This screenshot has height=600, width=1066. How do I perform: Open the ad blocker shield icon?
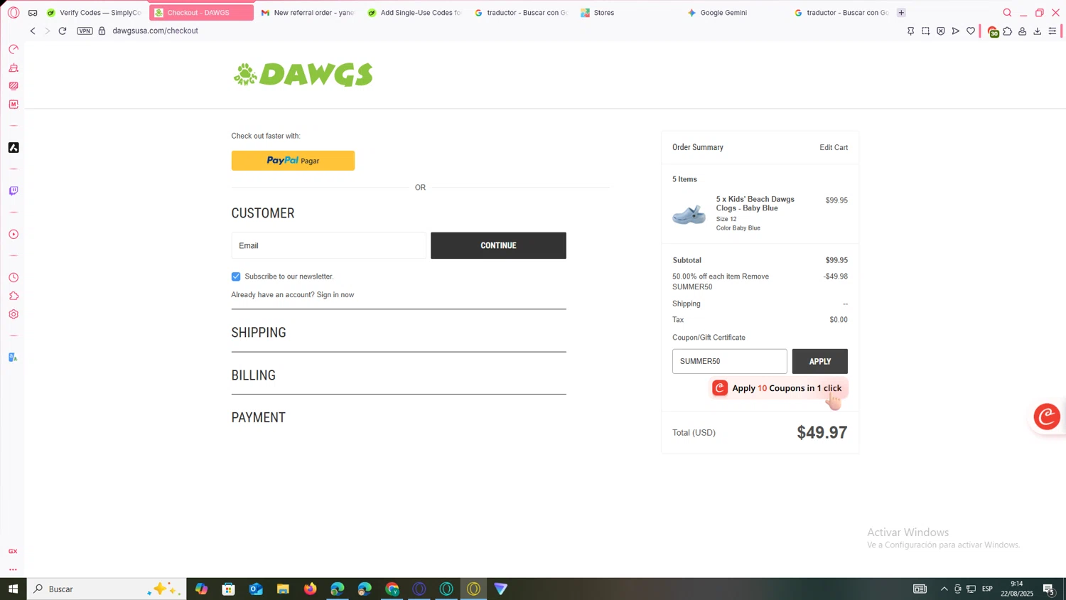tap(940, 31)
